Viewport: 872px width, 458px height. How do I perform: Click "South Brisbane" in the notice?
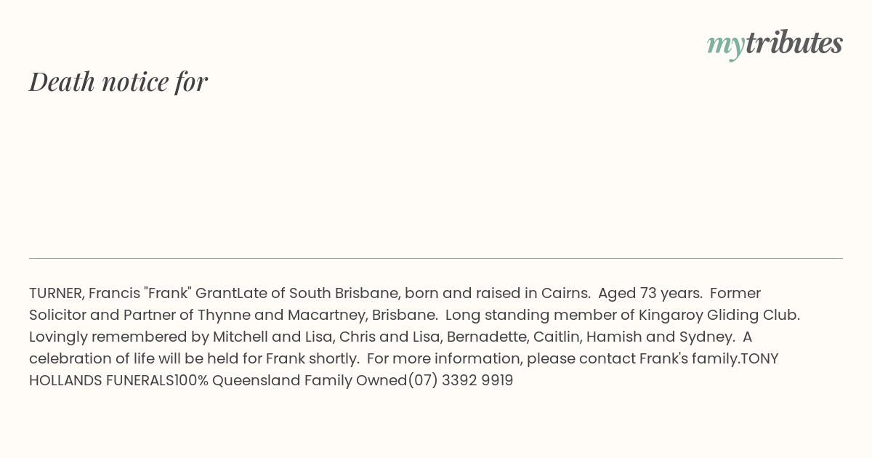coord(344,293)
